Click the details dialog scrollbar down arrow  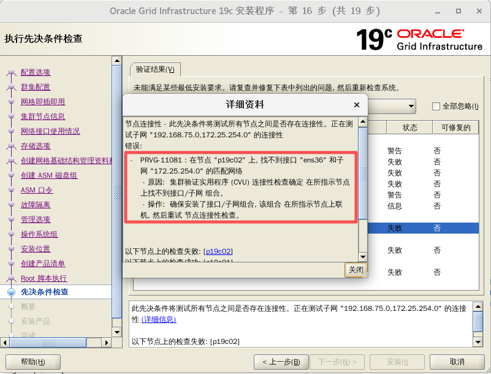tap(363, 257)
